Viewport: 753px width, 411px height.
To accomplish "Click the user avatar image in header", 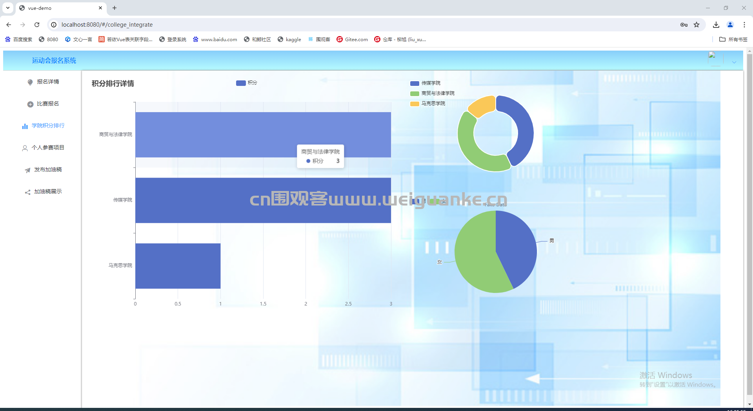I will [715, 59].
